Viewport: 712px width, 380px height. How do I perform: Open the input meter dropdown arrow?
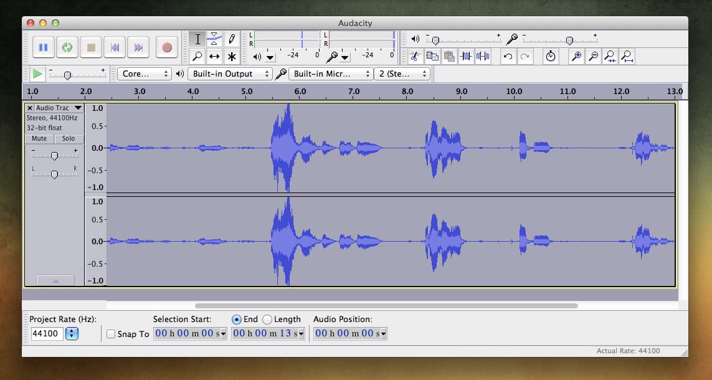click(345, 58)
